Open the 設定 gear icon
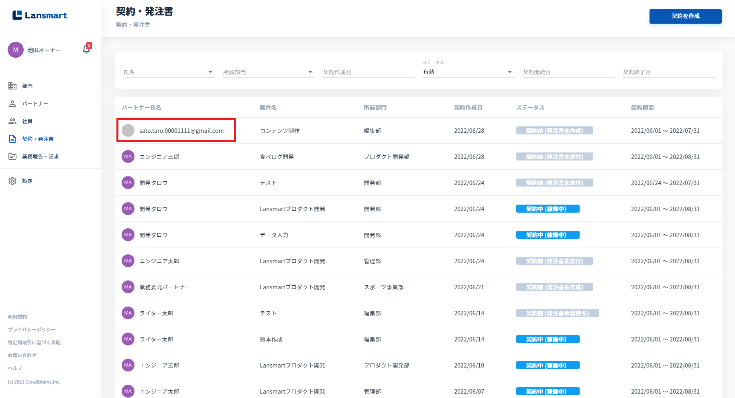The height and width of the screenshot is (398, 735). [12, 181]
